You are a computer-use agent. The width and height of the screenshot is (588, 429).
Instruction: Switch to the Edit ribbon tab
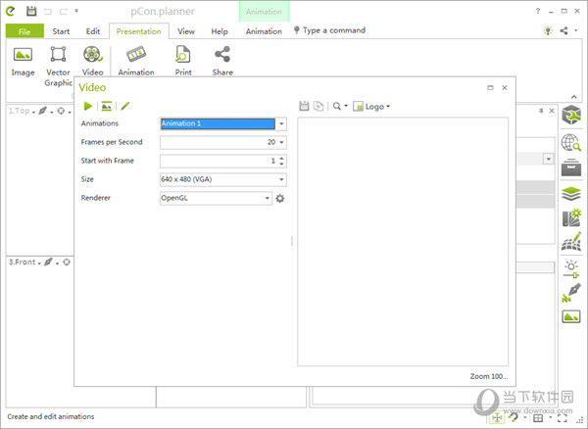93,31
